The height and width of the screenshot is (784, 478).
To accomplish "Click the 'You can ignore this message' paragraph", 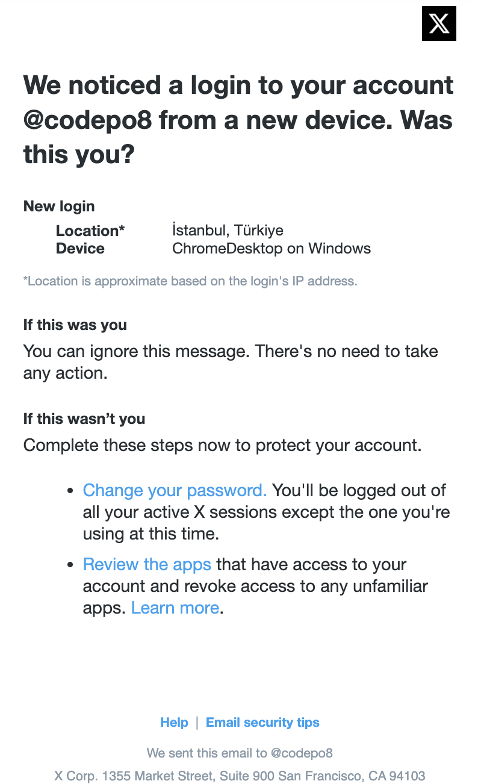I will (x=231, y=362).
